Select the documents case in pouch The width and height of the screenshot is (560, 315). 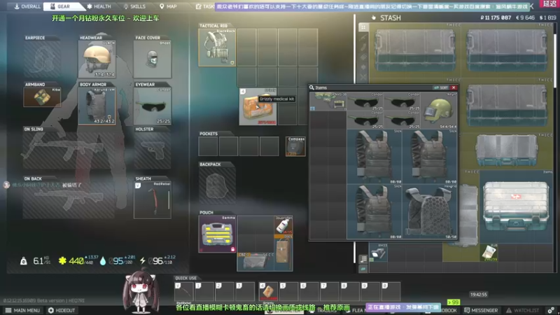click(x=283, y=253)
